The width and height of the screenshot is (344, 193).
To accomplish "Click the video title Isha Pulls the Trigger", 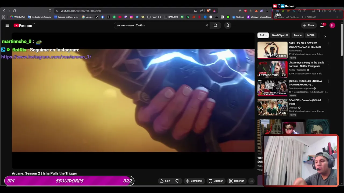I will (x=44, y=173).
